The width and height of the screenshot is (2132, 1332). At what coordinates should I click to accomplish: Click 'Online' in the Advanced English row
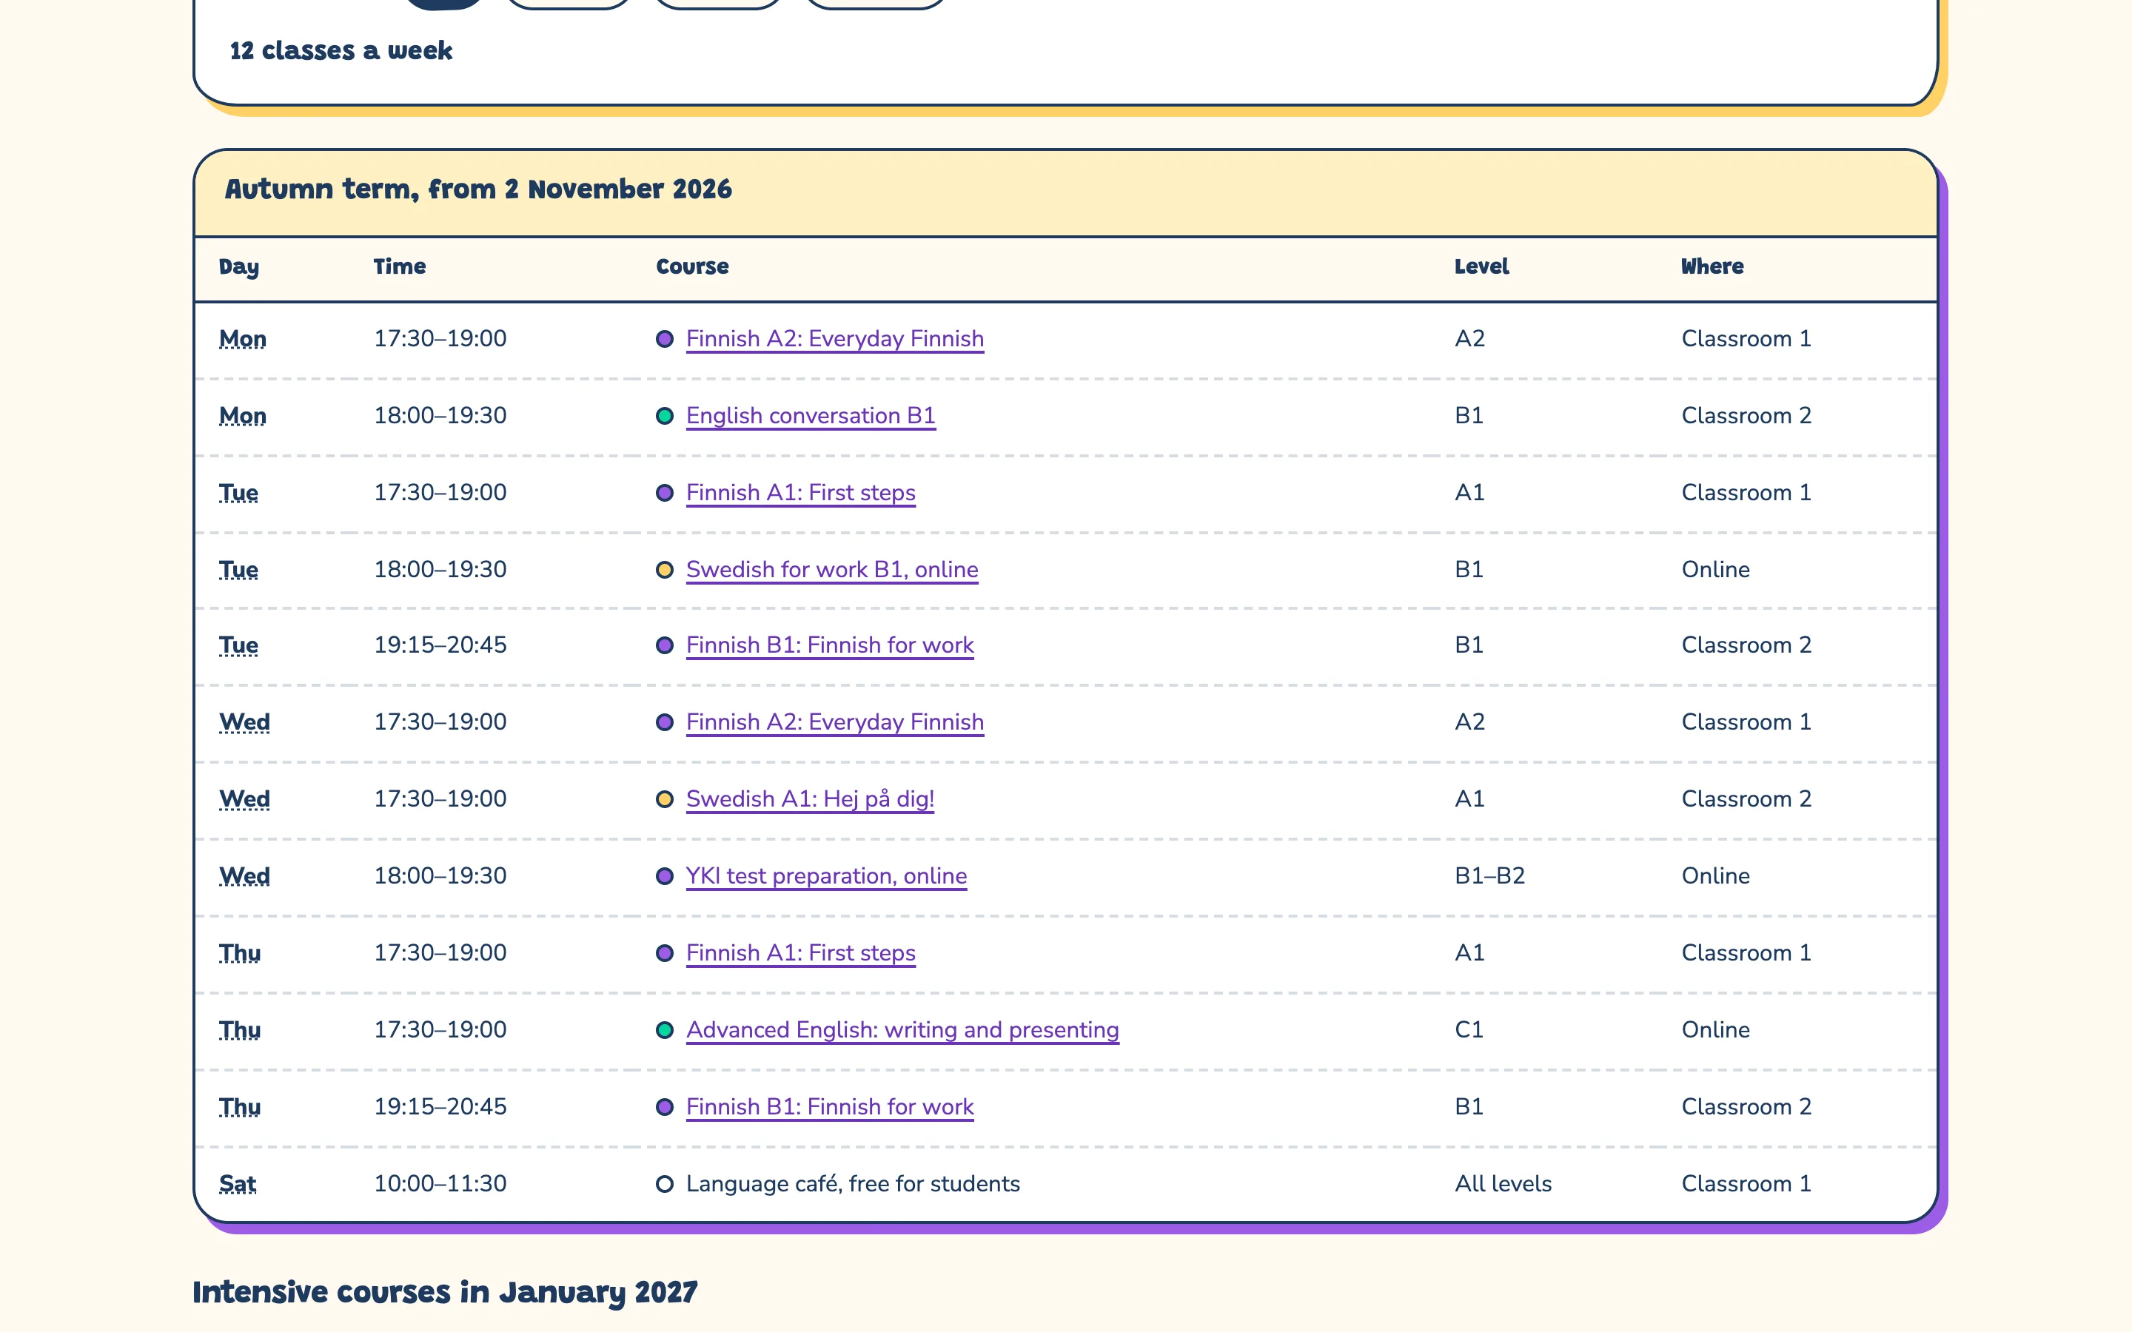click(1715, 1030)
